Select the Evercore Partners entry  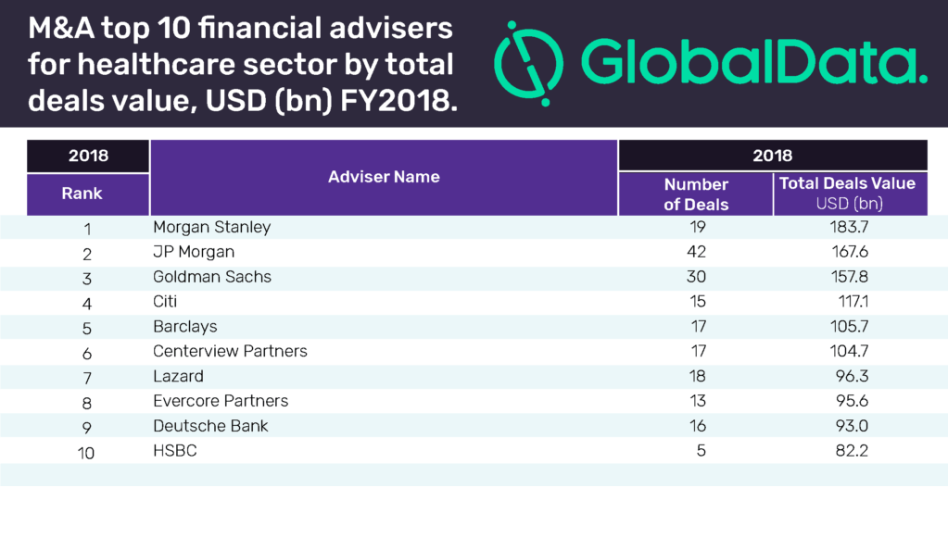click(221, 402)
